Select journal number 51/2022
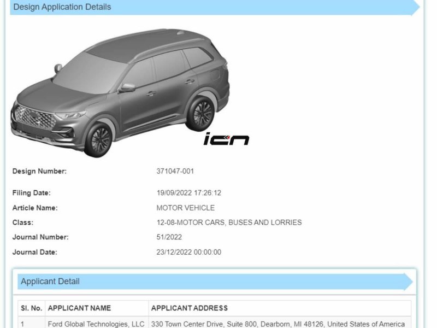The width and height of the screenshot is (437, 328). click(x=169, y=237)
